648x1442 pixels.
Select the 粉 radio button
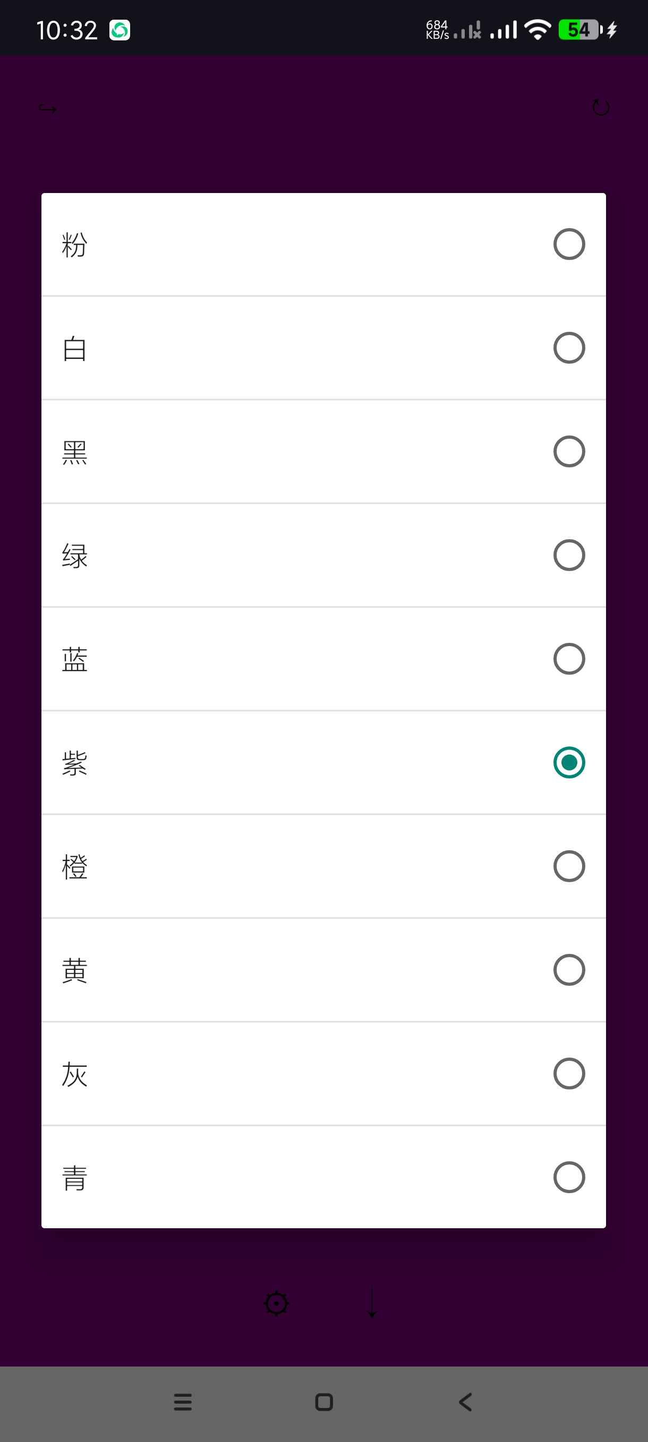click(x=569, y=244)
